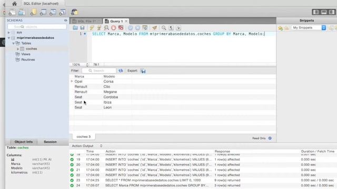Open the coches 3 result tab

pos(83,136)
